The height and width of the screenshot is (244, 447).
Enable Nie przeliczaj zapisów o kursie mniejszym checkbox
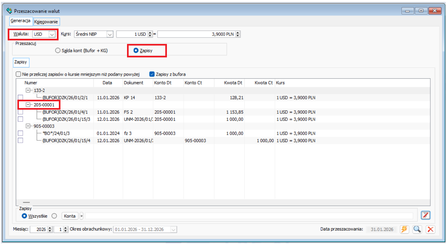(19, 74)
